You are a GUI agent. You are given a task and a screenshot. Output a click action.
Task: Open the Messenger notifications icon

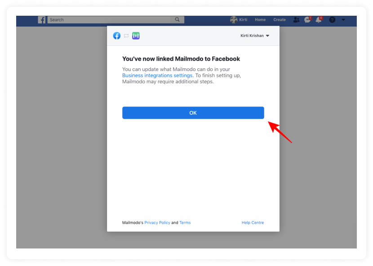[x=307, y=19]
